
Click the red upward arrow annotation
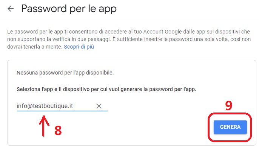point(44,126)
